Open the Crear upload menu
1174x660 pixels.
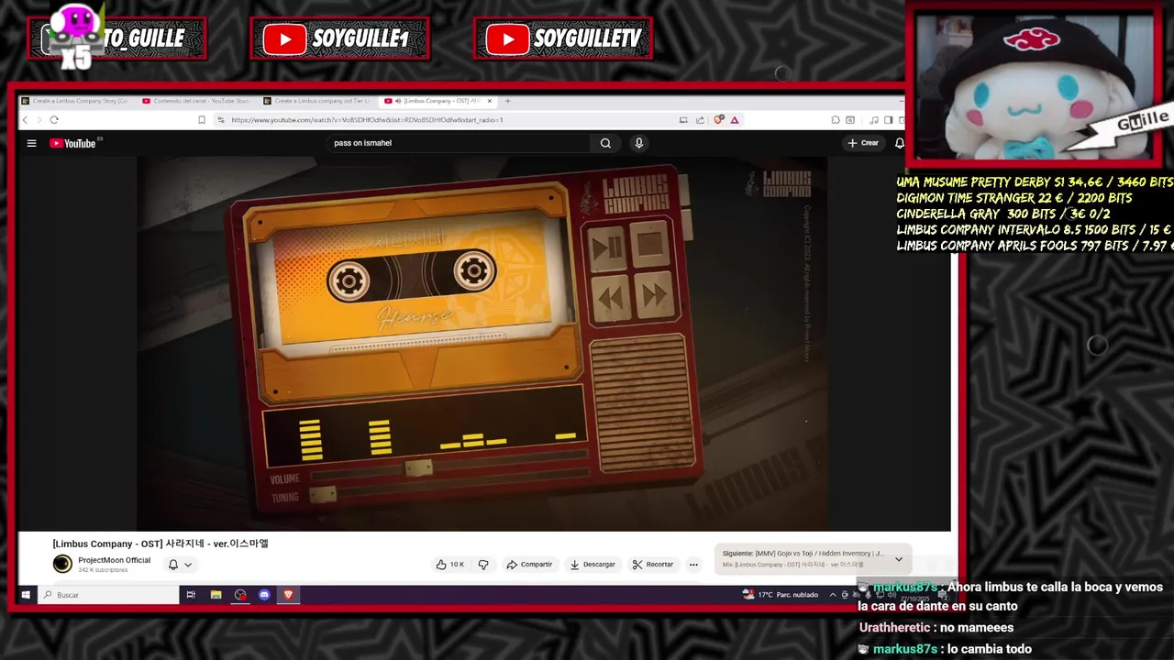[x=863, y=143]
